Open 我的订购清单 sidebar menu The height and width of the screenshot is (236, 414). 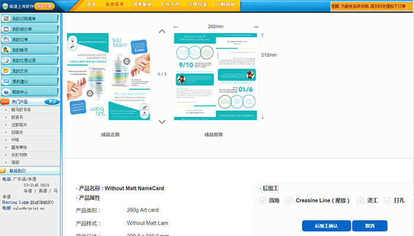tap(30, 18)
